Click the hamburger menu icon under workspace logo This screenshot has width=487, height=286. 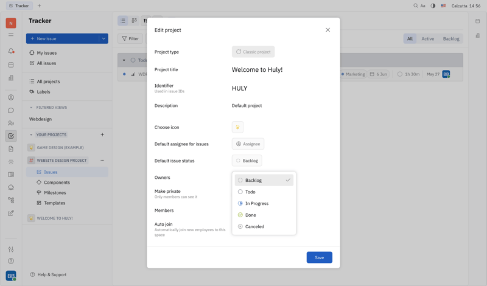(11, 35)
